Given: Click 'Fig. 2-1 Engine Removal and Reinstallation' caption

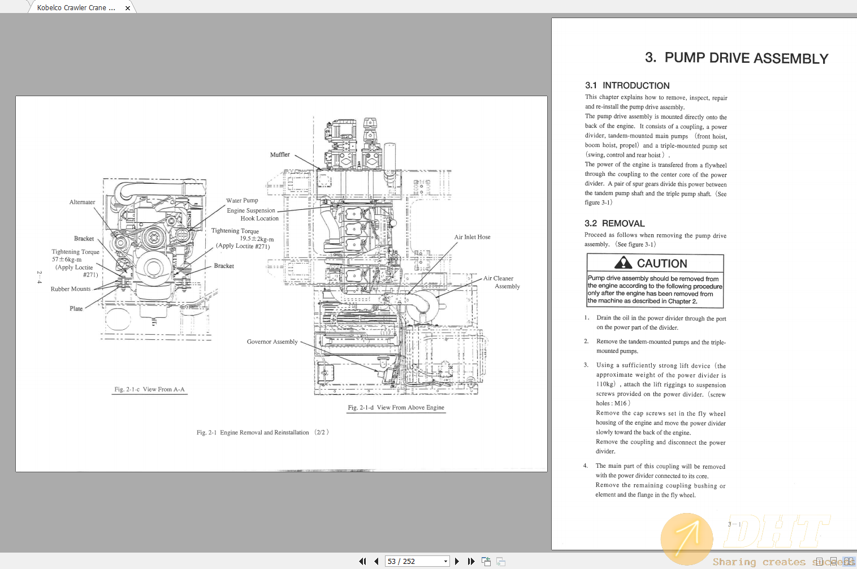Looking at the screenshot, I should tap(263, 432).
